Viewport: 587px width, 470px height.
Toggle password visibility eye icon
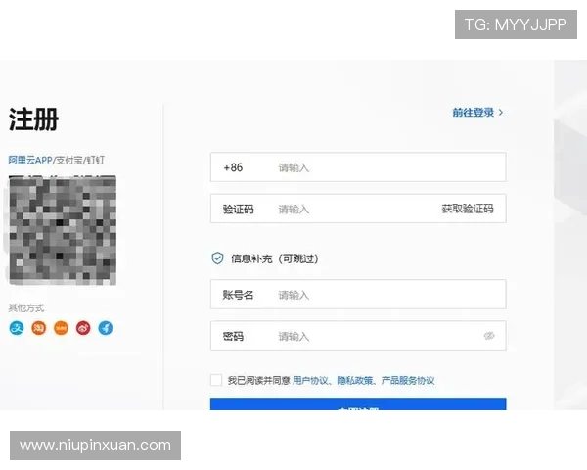(489, 336)
